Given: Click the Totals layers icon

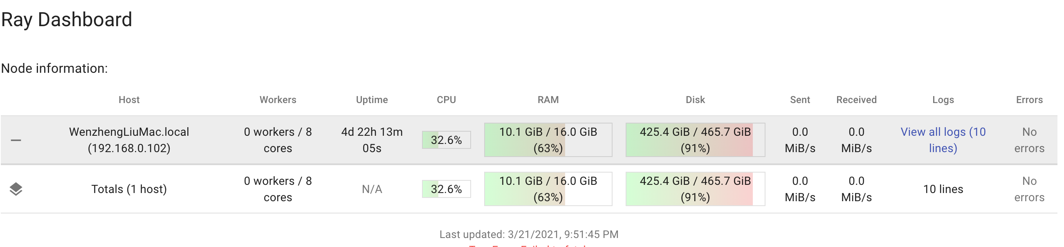Looking at the screenshot, I should (16, 189).
